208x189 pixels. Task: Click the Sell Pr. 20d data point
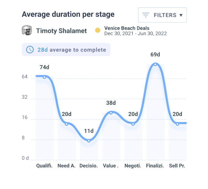[x=178, y=124]
